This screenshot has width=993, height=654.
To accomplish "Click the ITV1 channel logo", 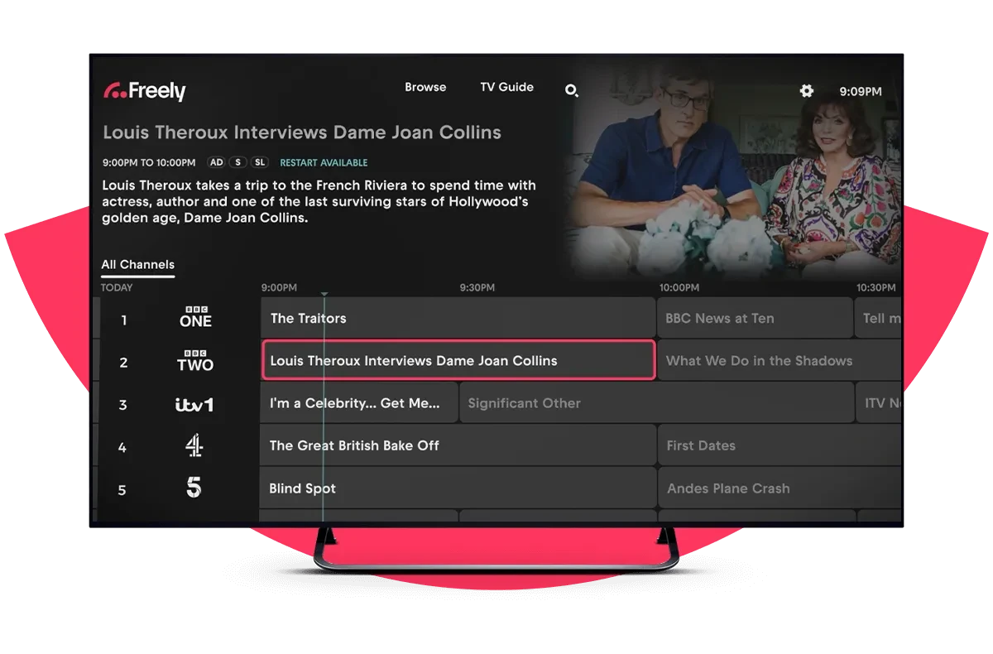I will pos(194,404).
